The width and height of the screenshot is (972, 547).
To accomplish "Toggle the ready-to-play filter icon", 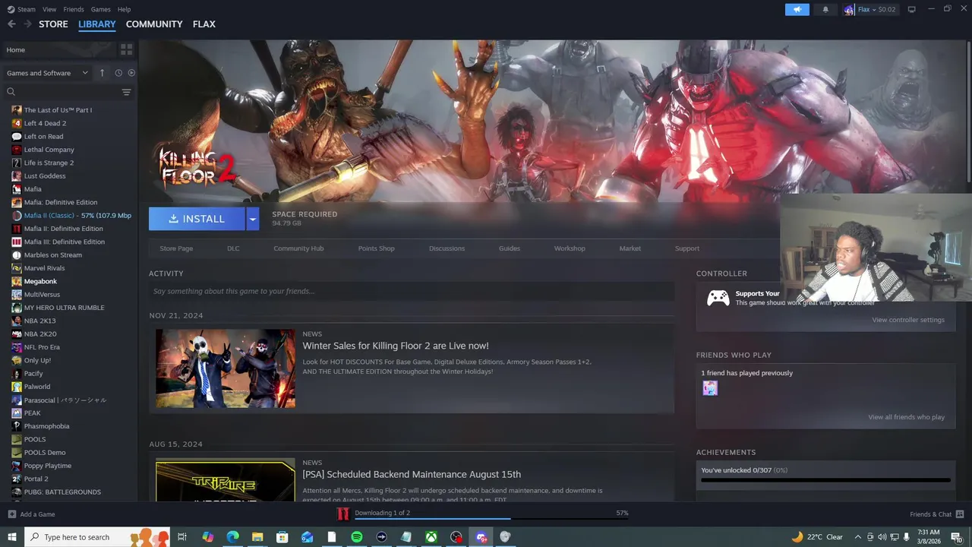I will click(x=131, y=73).
